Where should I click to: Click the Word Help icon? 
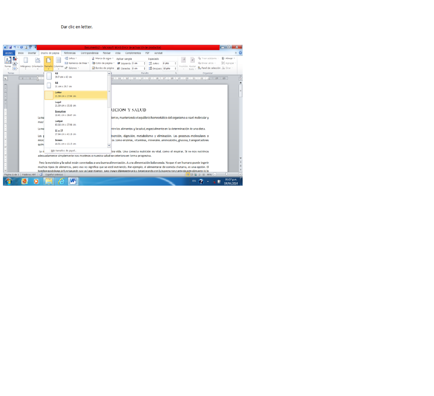[240, 53]
